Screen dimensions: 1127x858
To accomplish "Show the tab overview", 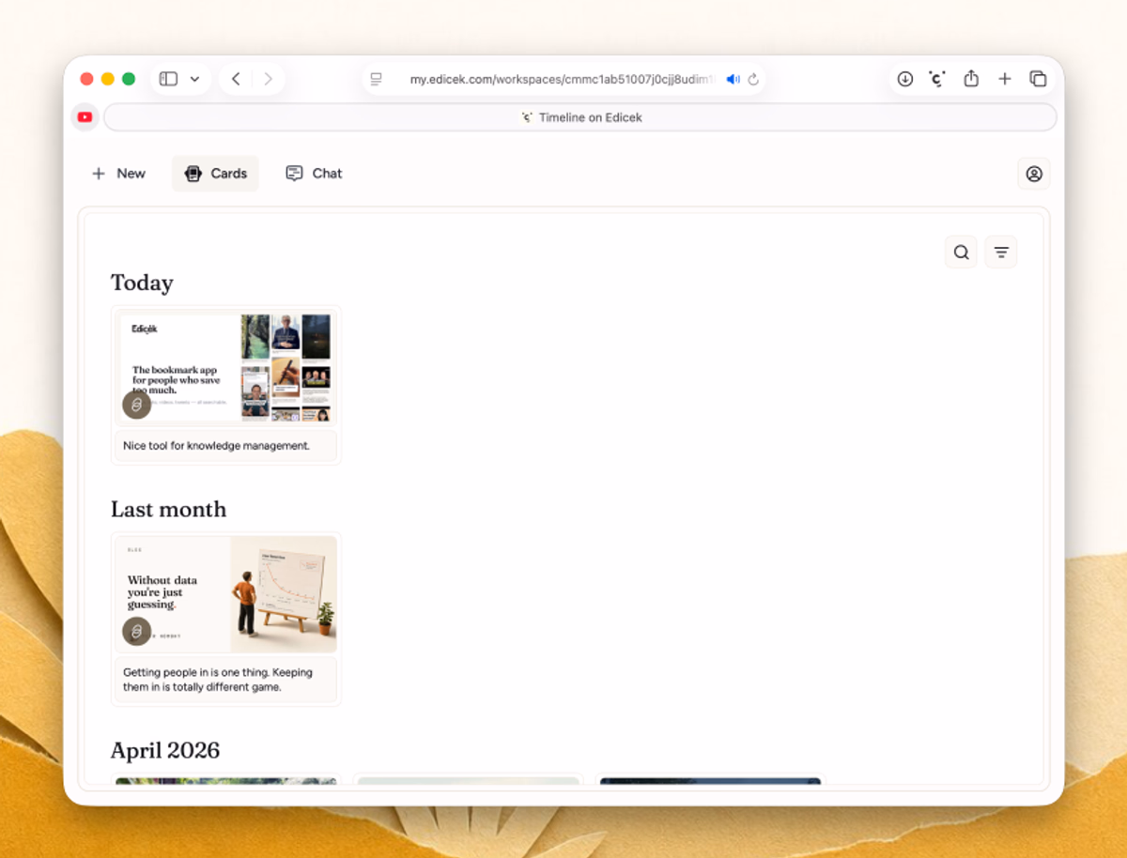I will 1038,79.
